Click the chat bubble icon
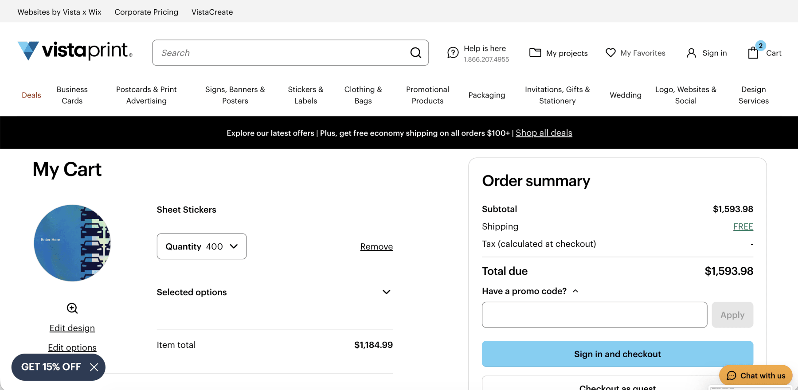The height and width of the screenshot is (390, 798). pyautogui.click(x=731, y=376)
